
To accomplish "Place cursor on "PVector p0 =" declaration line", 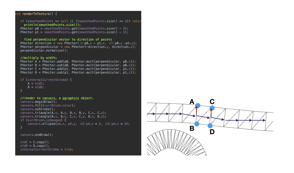I will [74, 28].
